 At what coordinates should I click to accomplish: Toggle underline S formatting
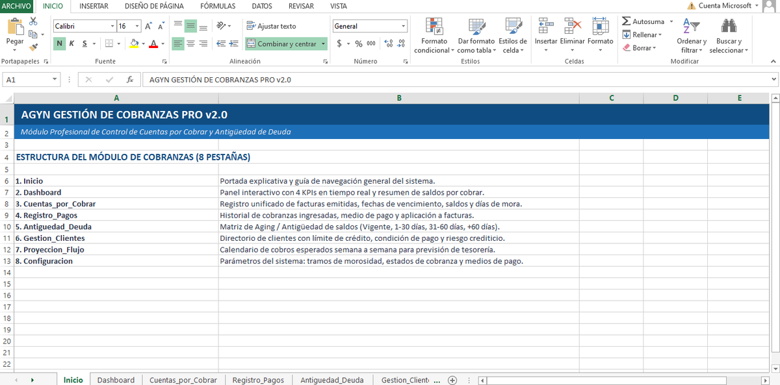click(84, 43)
